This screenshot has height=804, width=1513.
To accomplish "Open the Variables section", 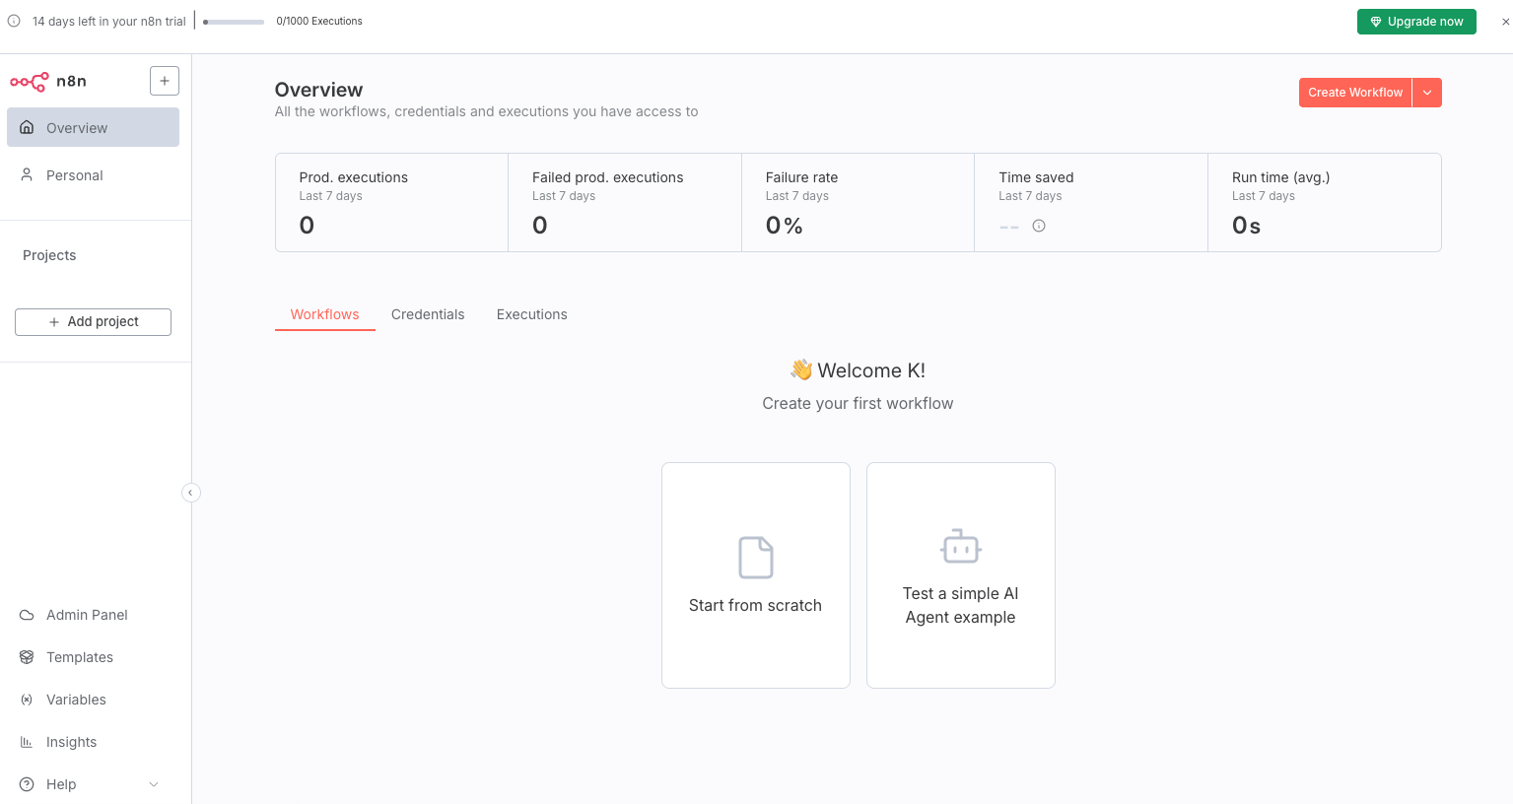I will (x=76, y=700).
